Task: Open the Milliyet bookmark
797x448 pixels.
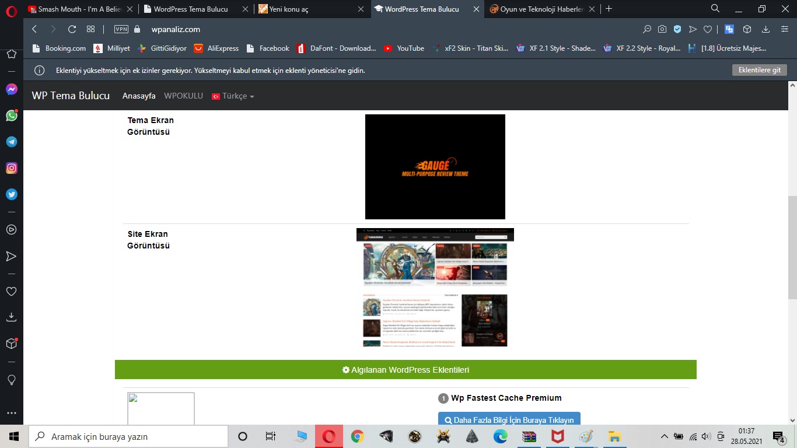Action: (112, 48)
